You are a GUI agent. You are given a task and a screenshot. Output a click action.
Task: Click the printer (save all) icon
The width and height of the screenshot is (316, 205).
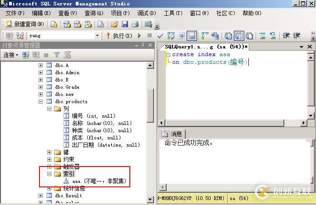(x=135, y=24)
